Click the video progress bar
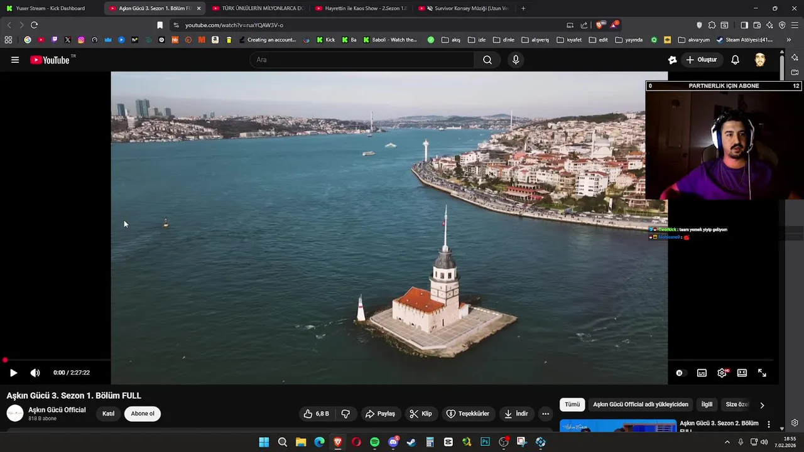Image resolution: width=804 pixels, height=452 pixels. (314, 360)
